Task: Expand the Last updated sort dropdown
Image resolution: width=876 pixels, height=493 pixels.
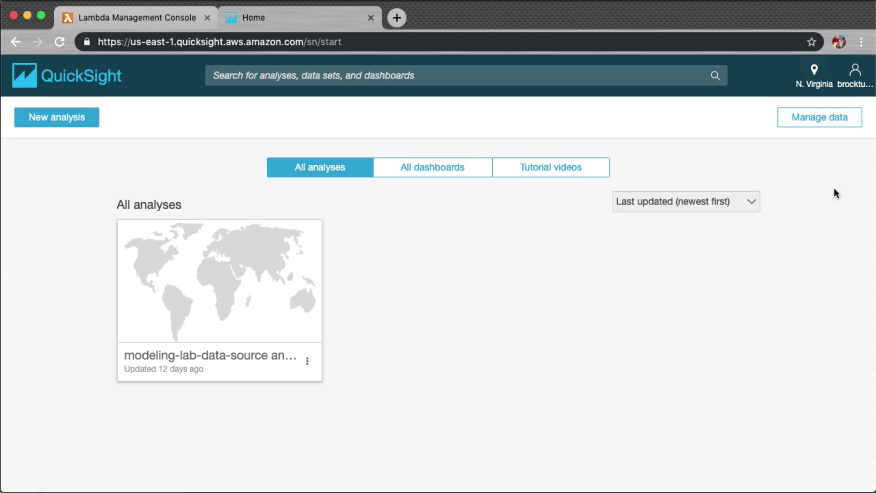Action: coord(686,201)
